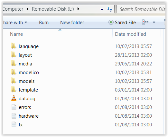Select the errors text file icon

pyautogui.click(x=14, y=107)
